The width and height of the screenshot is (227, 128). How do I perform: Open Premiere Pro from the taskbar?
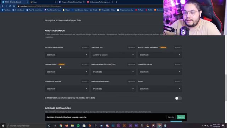click(x=119, y=126)
